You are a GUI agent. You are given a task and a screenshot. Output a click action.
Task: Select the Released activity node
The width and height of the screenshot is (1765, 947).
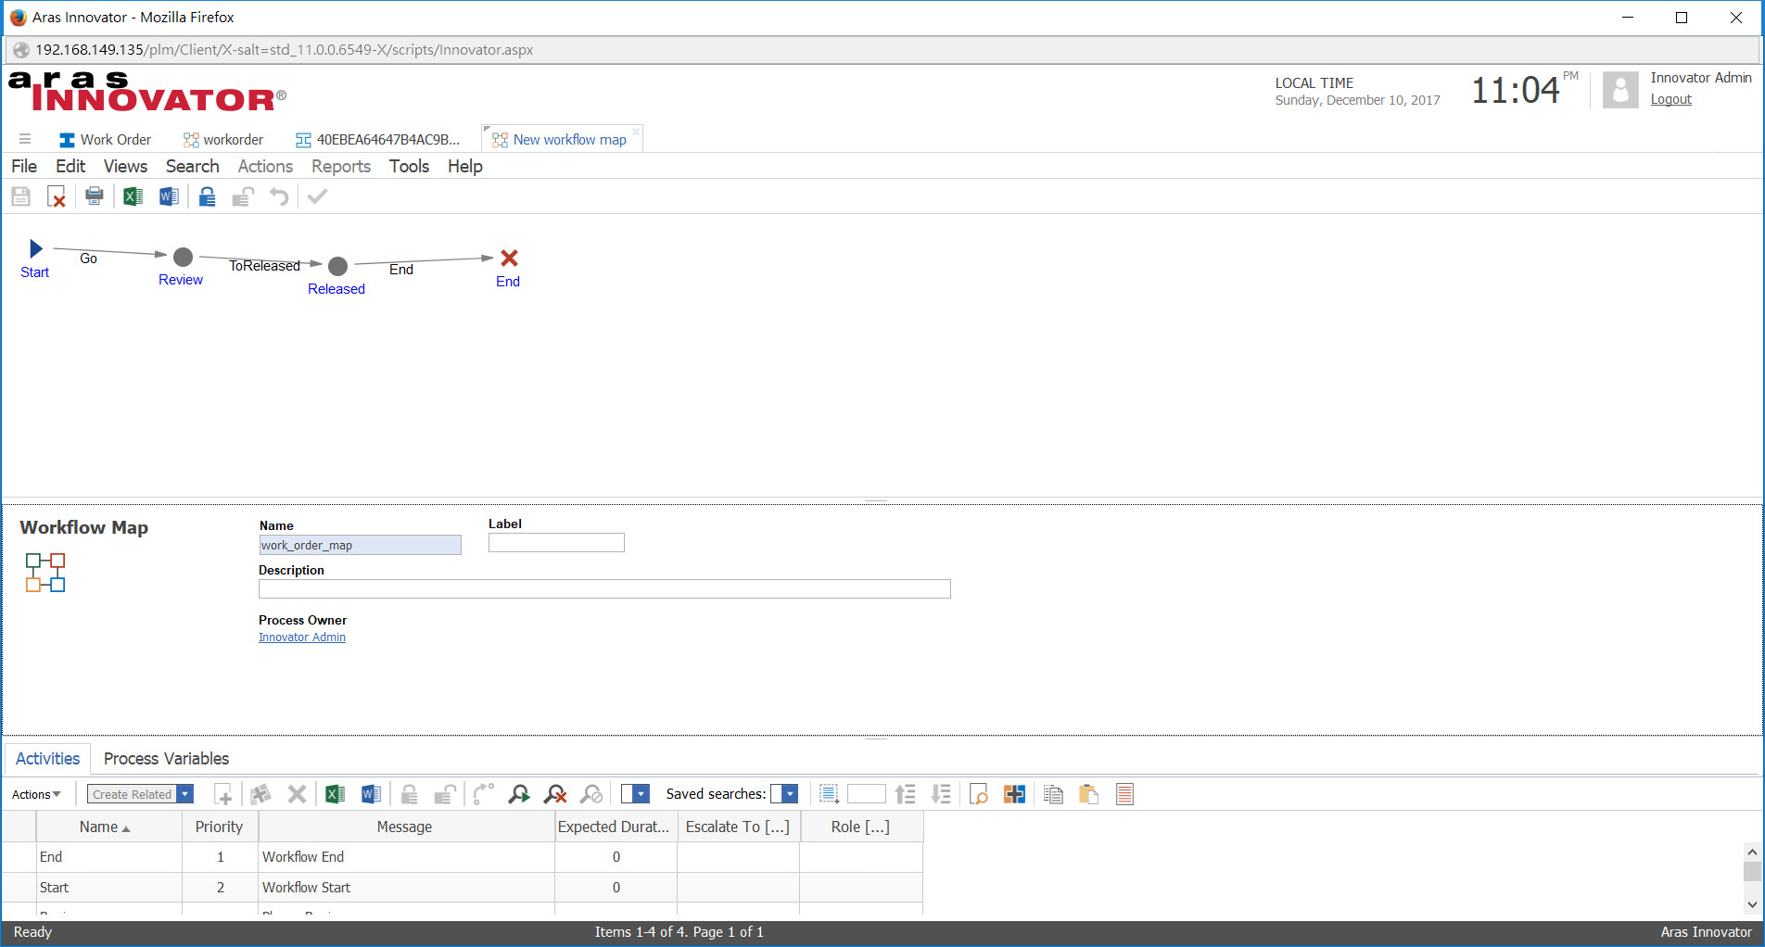(338, 266)
